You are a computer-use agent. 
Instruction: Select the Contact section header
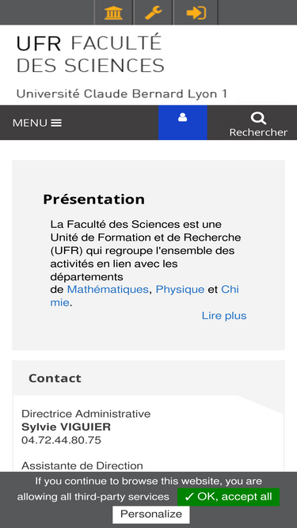[55, 378]
